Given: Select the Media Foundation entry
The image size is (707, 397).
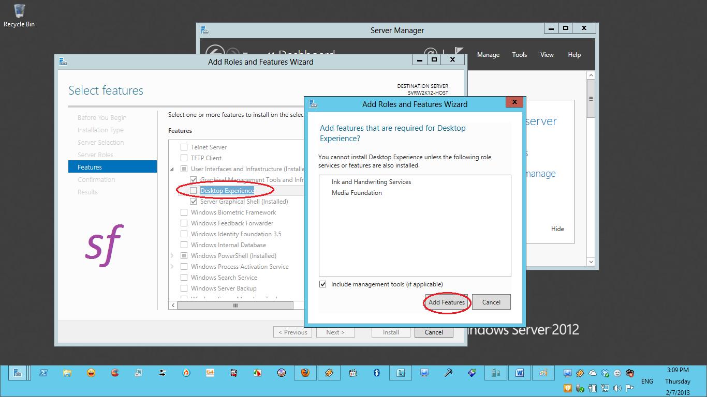Looking at the screenshot, I should pos(357,193).
